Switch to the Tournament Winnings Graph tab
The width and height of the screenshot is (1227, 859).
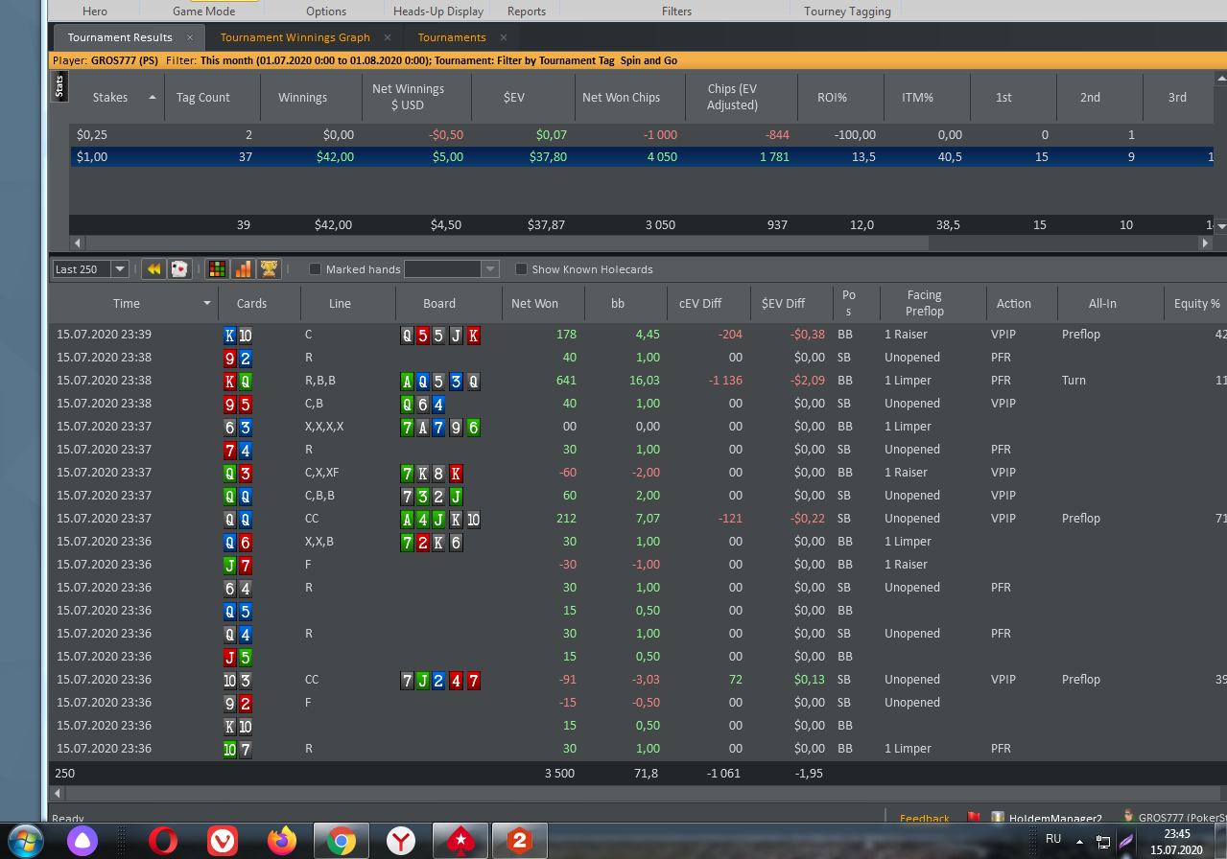tap(295, 37)
